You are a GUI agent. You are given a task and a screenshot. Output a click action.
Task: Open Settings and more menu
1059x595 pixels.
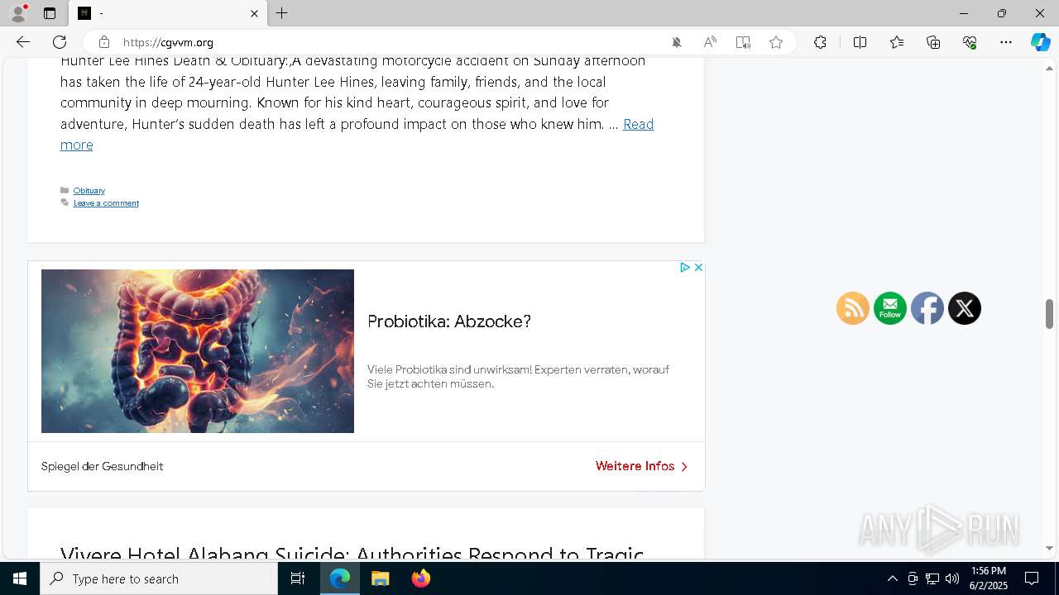coord(1006,42)
